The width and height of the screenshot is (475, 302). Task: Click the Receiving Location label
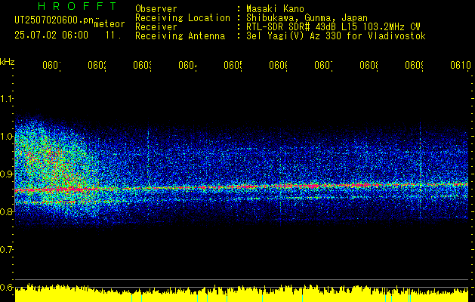pyautogui.click(x=183, y=18)
